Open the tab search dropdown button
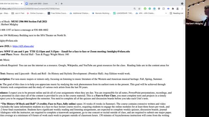The width and height of the screenshot is (209, 117). (182, 4)
